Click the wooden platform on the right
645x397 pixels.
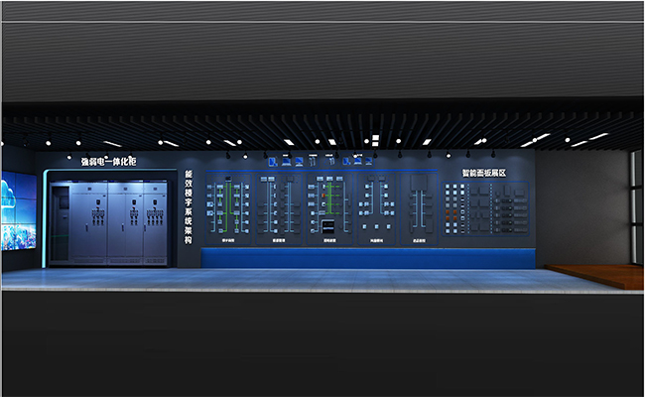[x=593, y=274]
